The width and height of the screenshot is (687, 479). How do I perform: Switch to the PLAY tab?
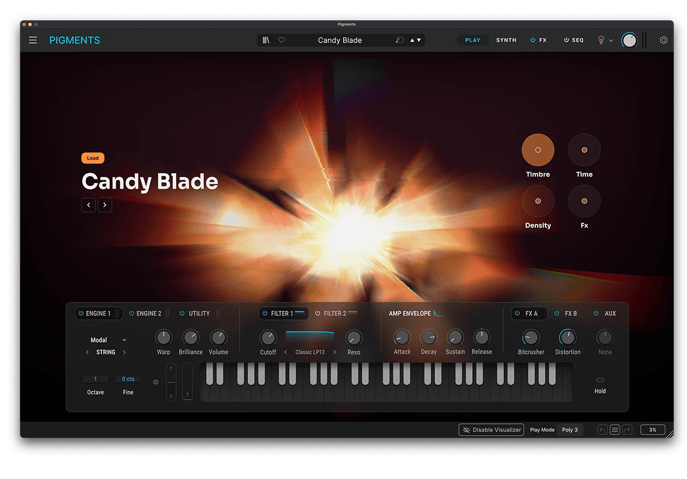click(x=472, y=40)
